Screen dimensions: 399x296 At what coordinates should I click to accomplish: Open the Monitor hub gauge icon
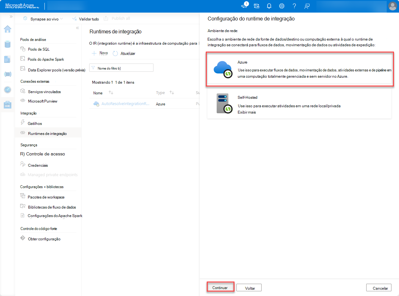(8, 90)
